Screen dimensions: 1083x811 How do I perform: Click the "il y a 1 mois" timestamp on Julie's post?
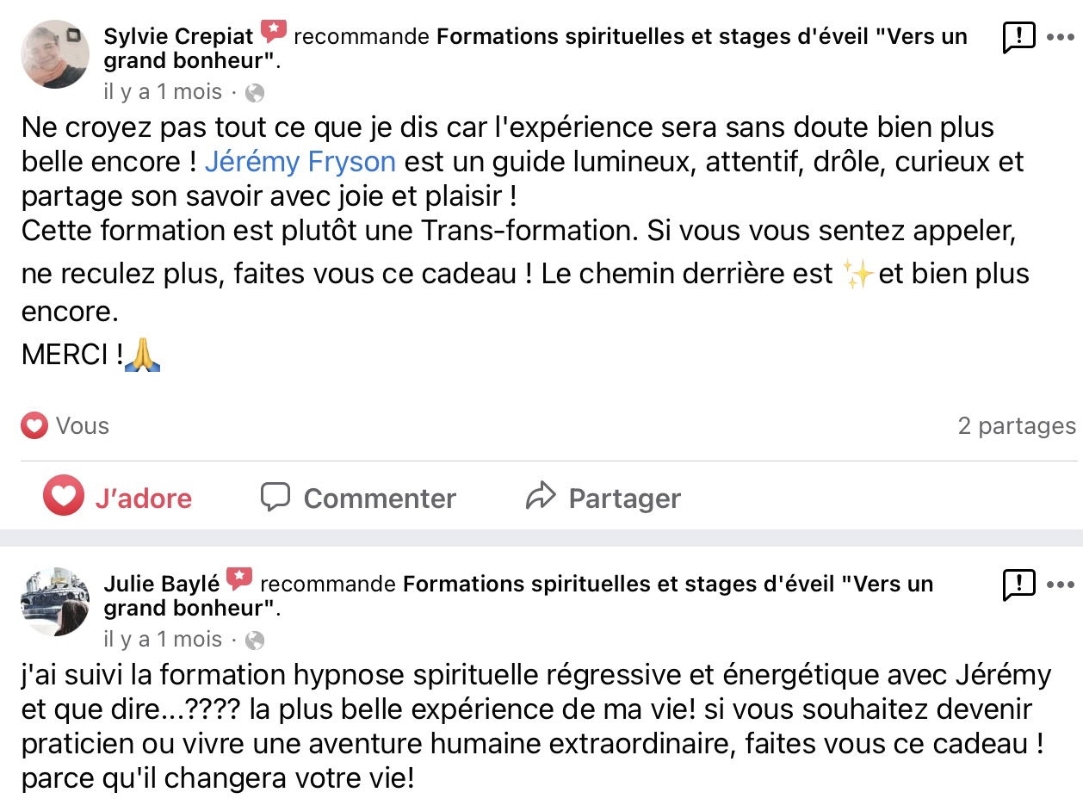pyautogui.click(x=163, y=640)
